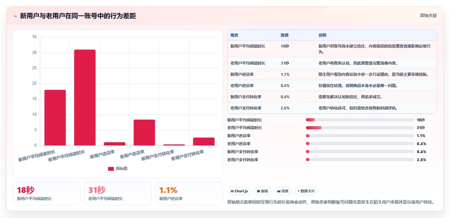Viewport: 450px width, 218px height.
Task: Click the 18秒 cell in the table
Action: click(x=285, y=46)
